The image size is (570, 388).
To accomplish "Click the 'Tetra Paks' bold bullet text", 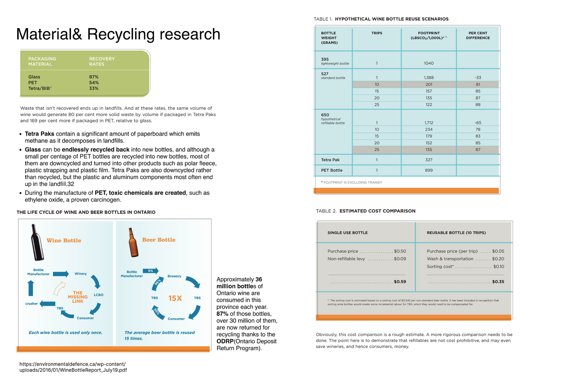I will pos(39,134).
